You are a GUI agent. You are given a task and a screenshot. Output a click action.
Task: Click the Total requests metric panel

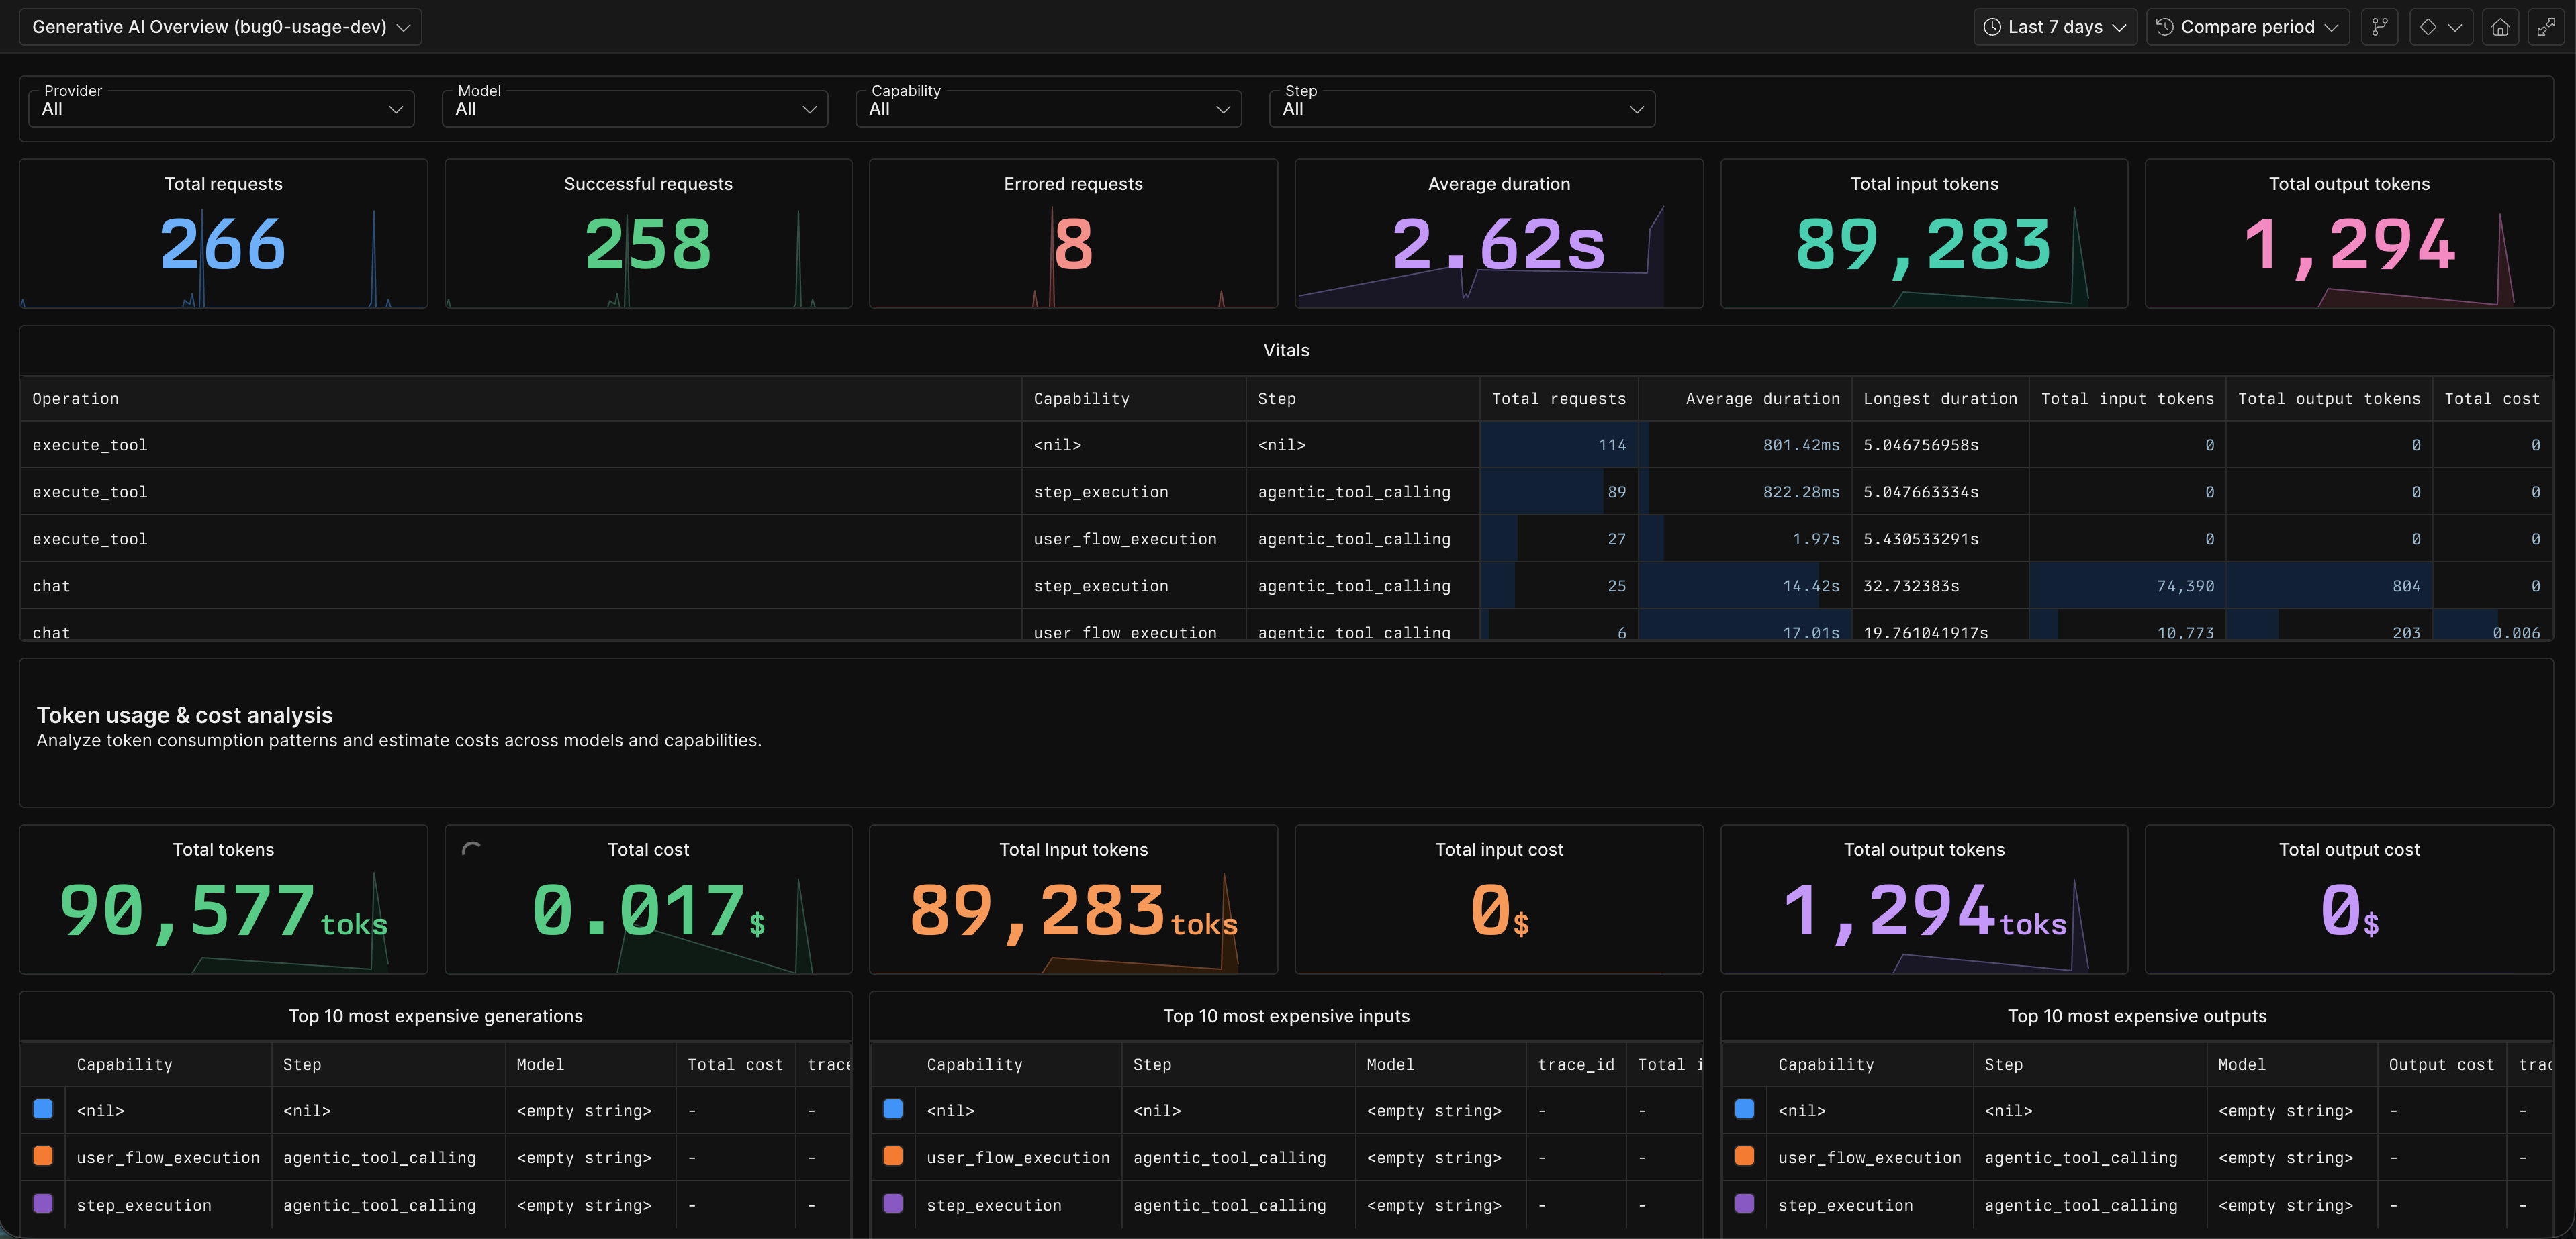(x=223, y=233)
